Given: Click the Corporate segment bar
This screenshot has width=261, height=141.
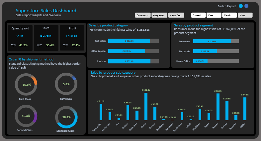Looking at the screenshot, I should click(205, 51).
